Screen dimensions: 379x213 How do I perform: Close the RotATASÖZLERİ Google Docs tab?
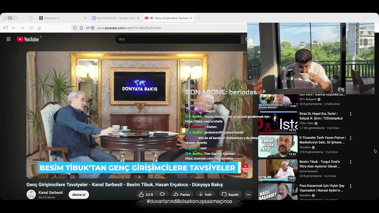tap(138, 18)
